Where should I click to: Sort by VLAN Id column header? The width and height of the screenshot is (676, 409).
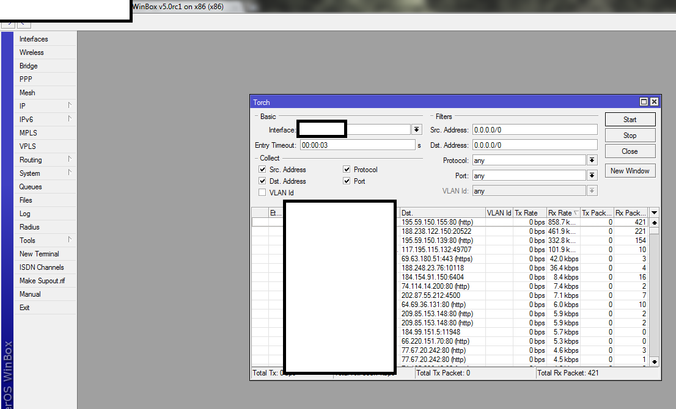(x=499, y=212)
